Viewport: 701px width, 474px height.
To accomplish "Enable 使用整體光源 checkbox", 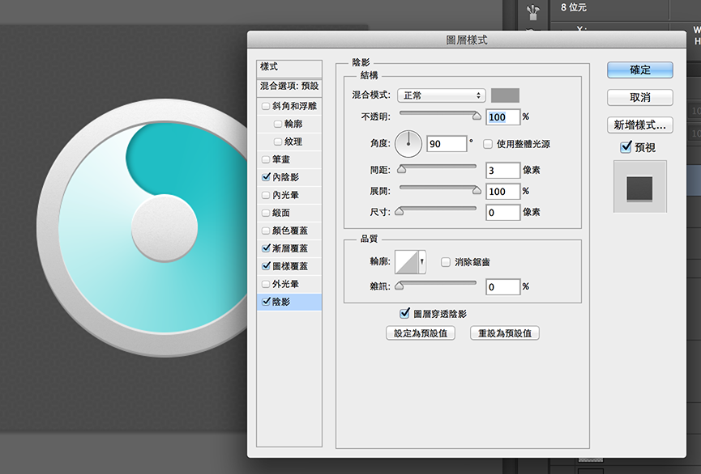I will [x=488, y=144].
